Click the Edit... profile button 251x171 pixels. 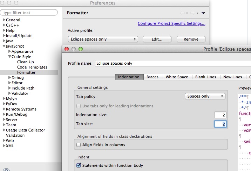[157, 39]
